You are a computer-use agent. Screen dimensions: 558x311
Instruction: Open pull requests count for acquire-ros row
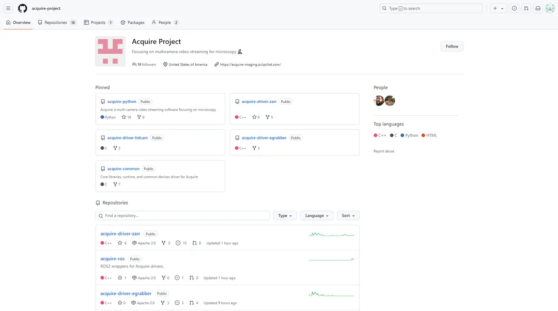coord(194,278)
